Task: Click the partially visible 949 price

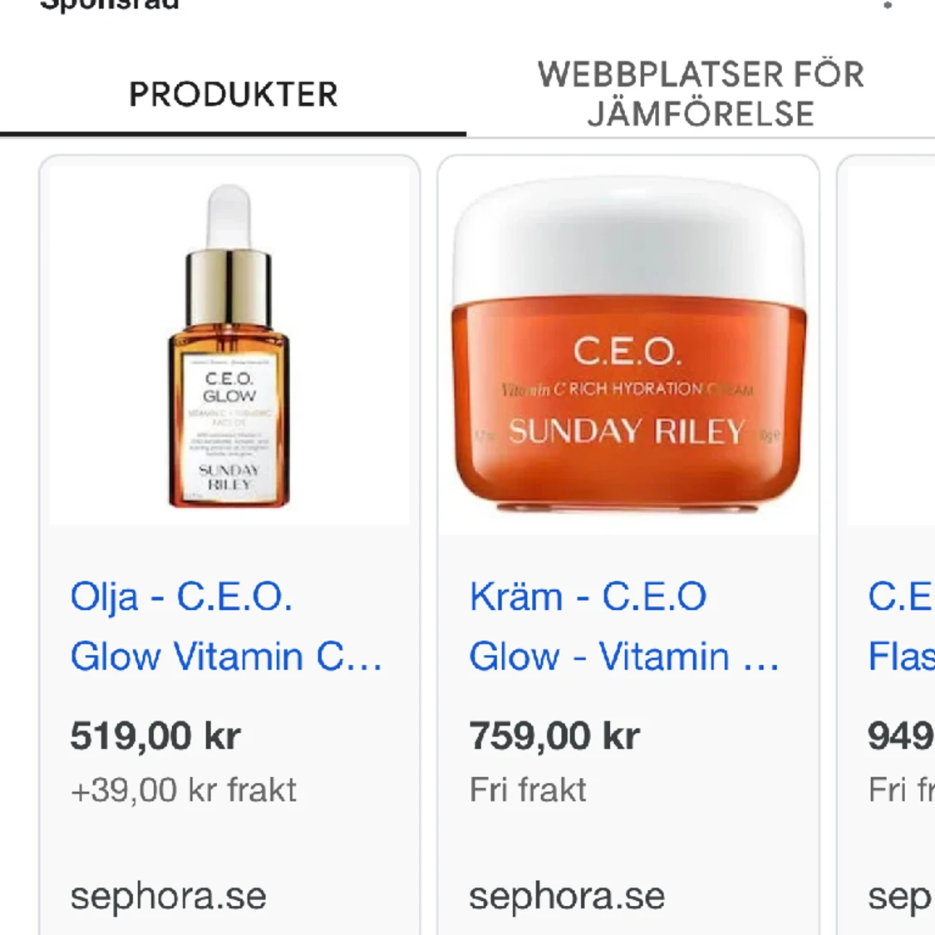Action: tap(901, 736)
